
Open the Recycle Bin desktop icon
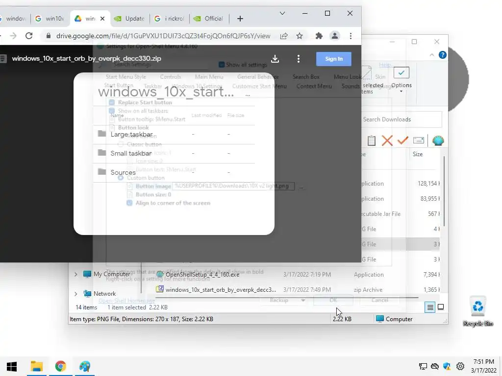click(x=477, y=311)
